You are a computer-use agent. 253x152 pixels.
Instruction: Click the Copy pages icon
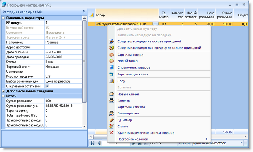pos(111,81)
